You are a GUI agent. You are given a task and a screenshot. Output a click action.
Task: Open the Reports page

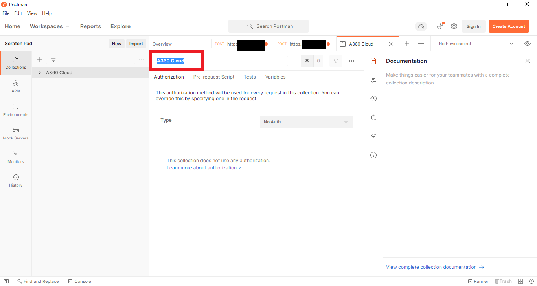pos(90,26)
